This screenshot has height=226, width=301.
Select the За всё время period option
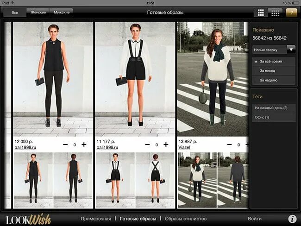click(x=274, y=62)
